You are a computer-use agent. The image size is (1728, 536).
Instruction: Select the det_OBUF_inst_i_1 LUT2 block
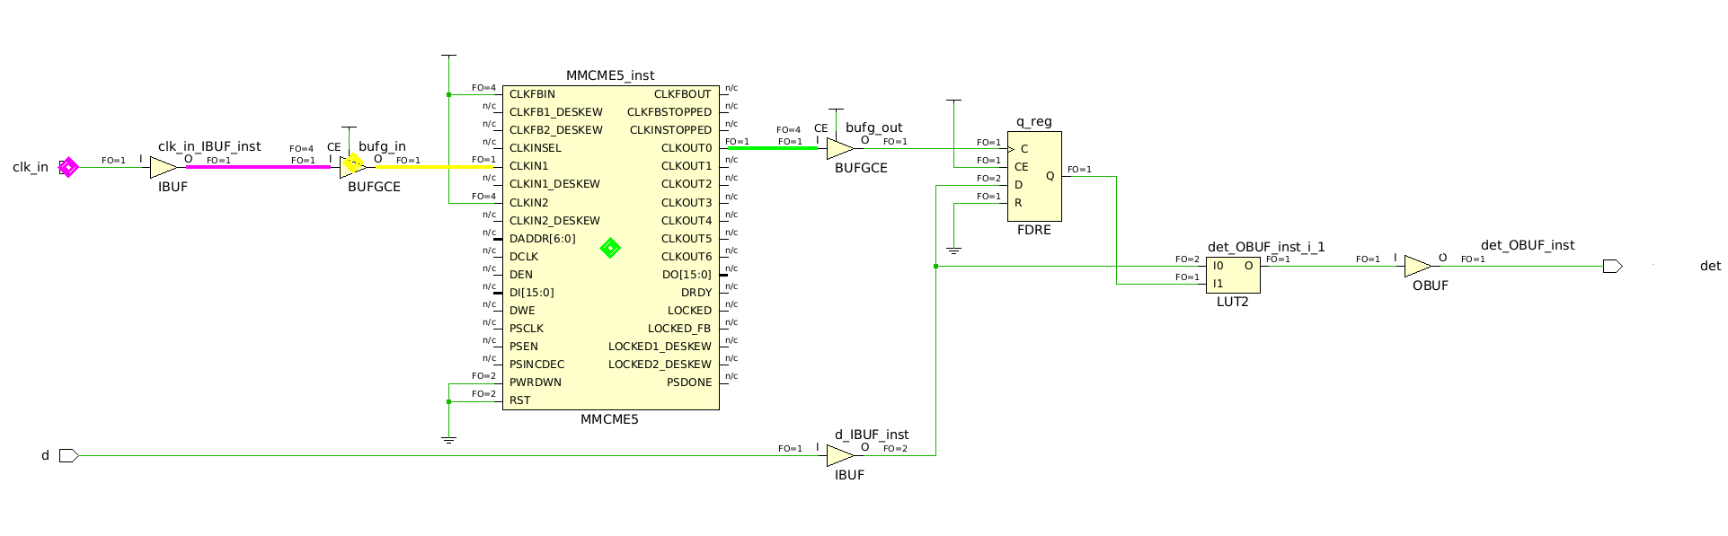pyautogui.click(x=1232, y=275)
